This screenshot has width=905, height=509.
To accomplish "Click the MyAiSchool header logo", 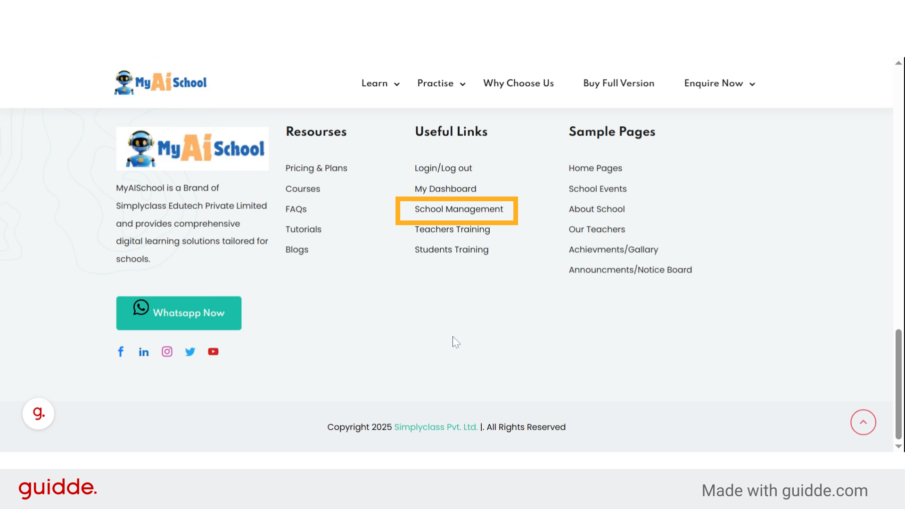I will (x=161, y=82).
